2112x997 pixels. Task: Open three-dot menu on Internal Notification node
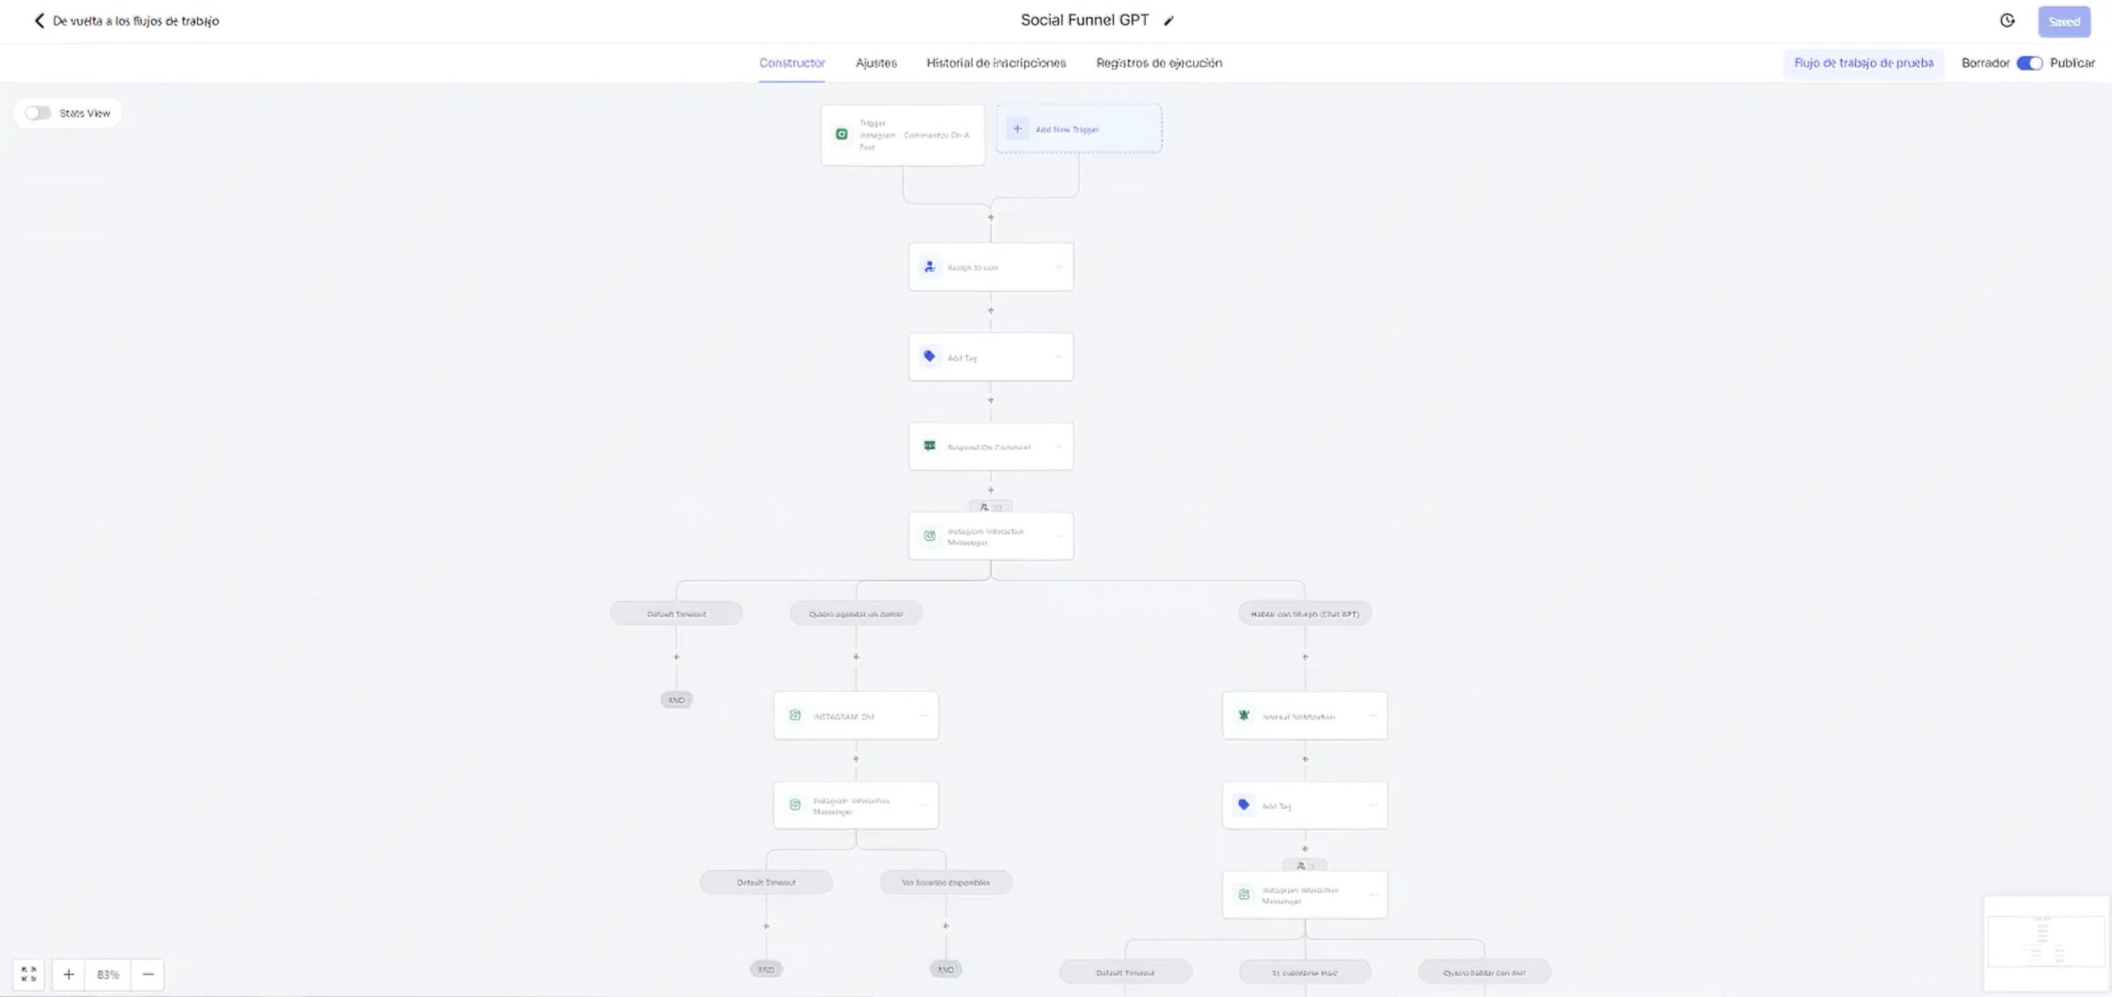click(x=1372, y=715)
